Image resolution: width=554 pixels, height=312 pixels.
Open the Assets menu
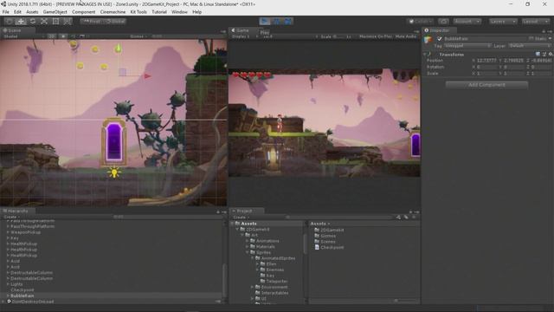[32, 12]
